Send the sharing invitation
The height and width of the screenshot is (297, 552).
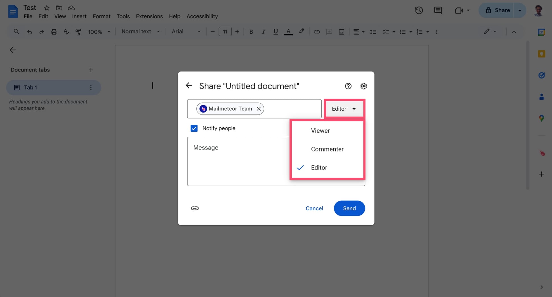(x=349, y=208)
